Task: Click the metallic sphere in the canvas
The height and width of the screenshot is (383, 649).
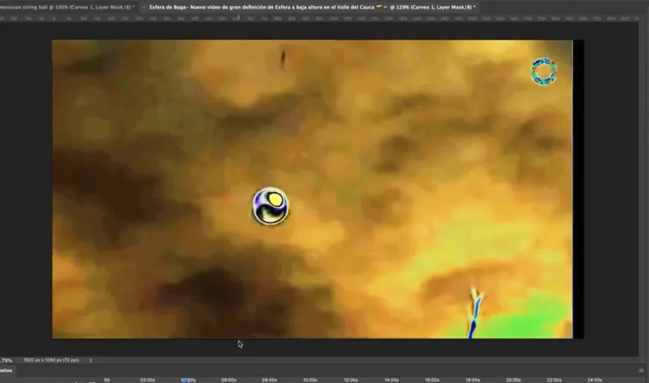Action: 271,206
